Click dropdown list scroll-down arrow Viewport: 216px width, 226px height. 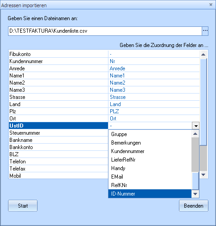[195, 194]
